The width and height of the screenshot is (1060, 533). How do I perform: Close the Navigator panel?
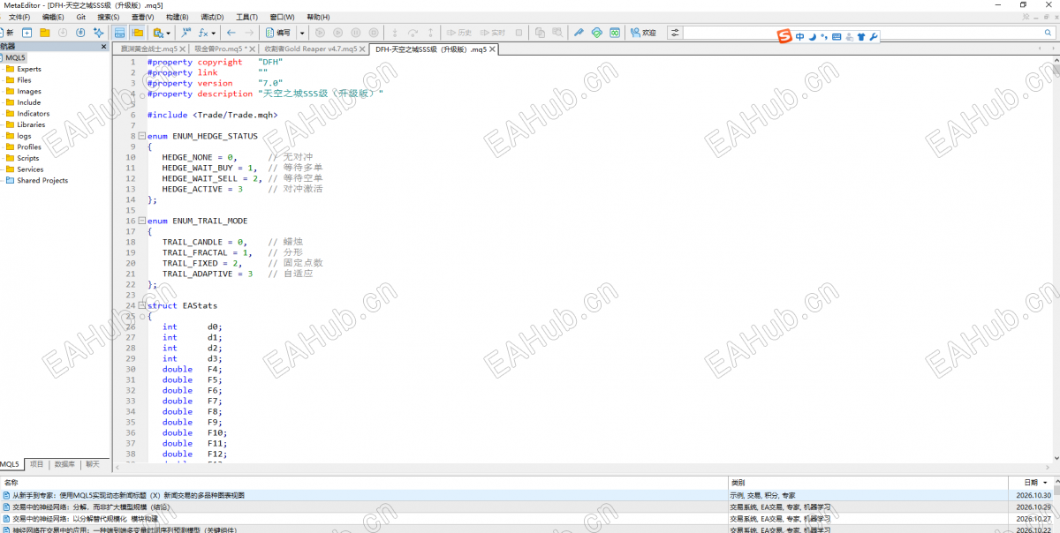(104, 47)
